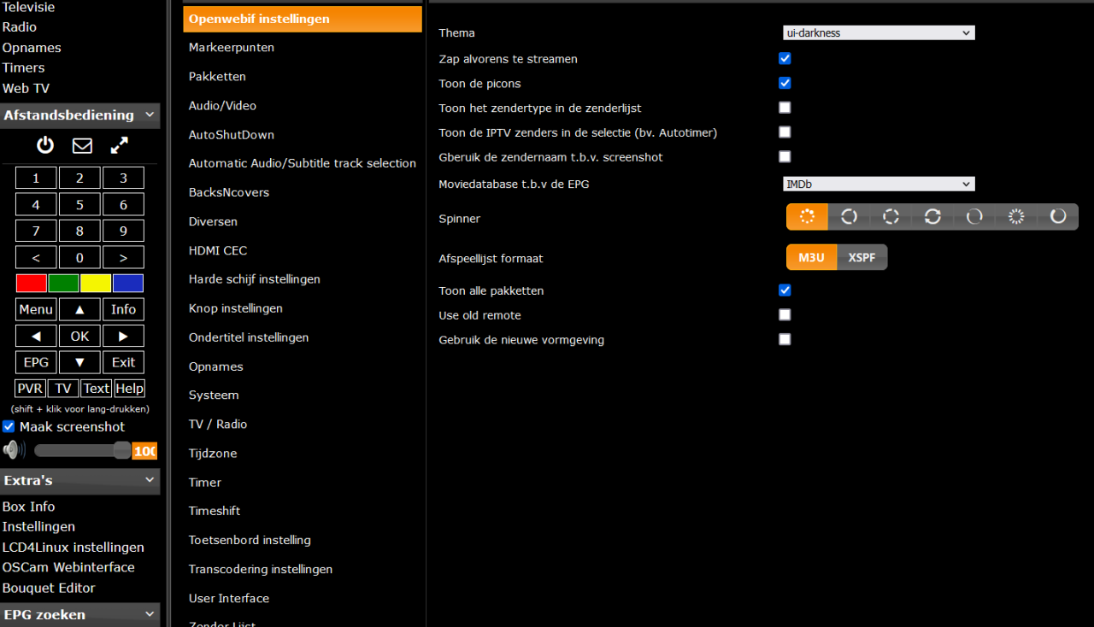Open the Thema dropdown
The width and height of the screenshot is (1094, 627).
coord(878,32)
